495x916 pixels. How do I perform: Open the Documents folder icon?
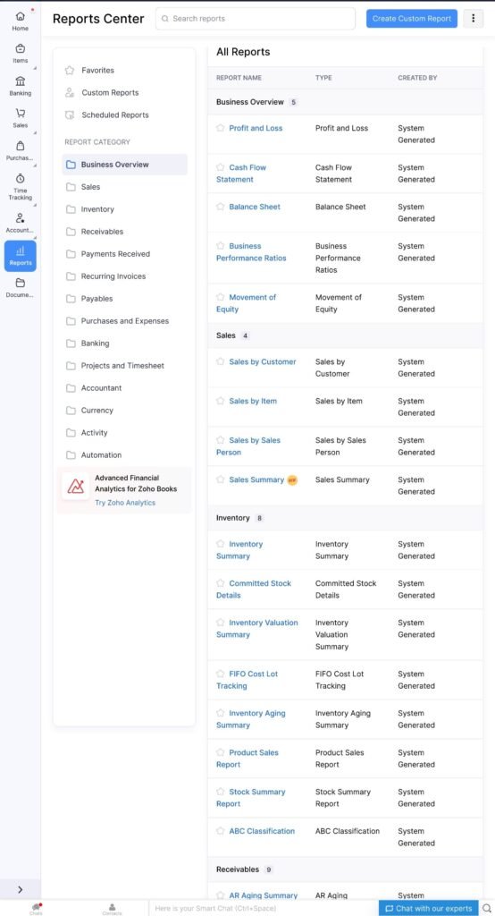pyautogui.click(x=20, y=283)
